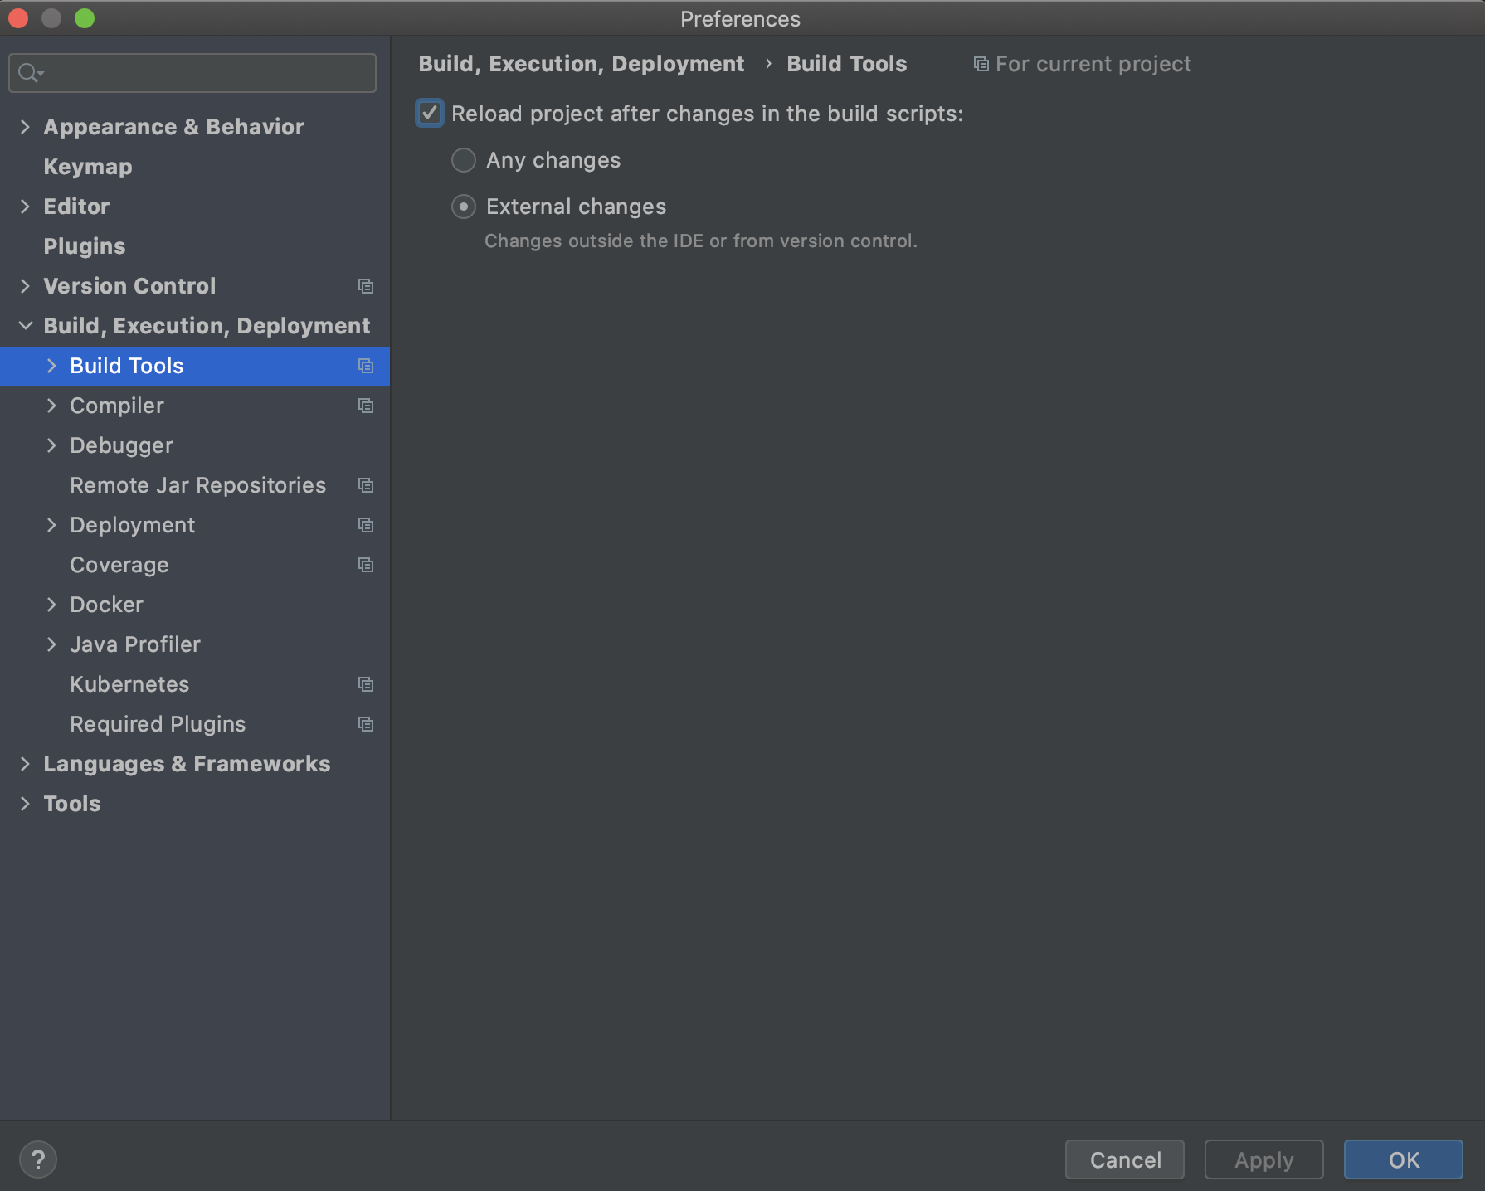Select the Java Profiler tree item label
Viewport: 1485px width, 1191px height.
[x=135, y=644]
